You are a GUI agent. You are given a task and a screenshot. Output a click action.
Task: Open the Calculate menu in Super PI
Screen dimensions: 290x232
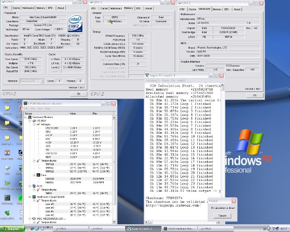coord(153,80)
